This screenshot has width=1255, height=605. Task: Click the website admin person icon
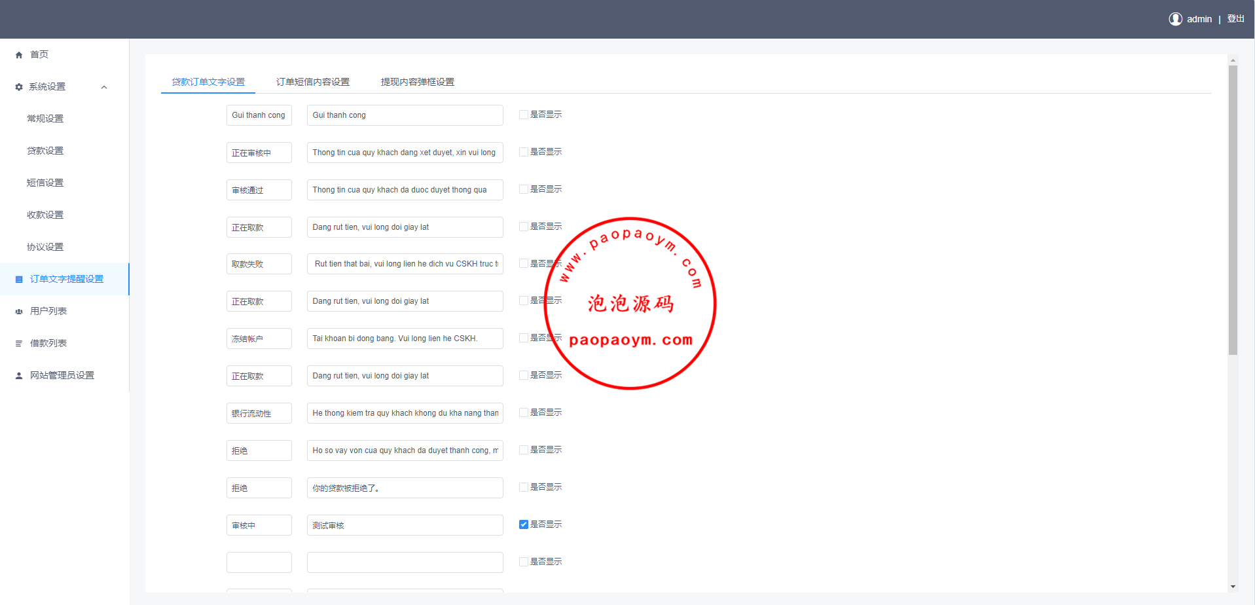point(19,376)
